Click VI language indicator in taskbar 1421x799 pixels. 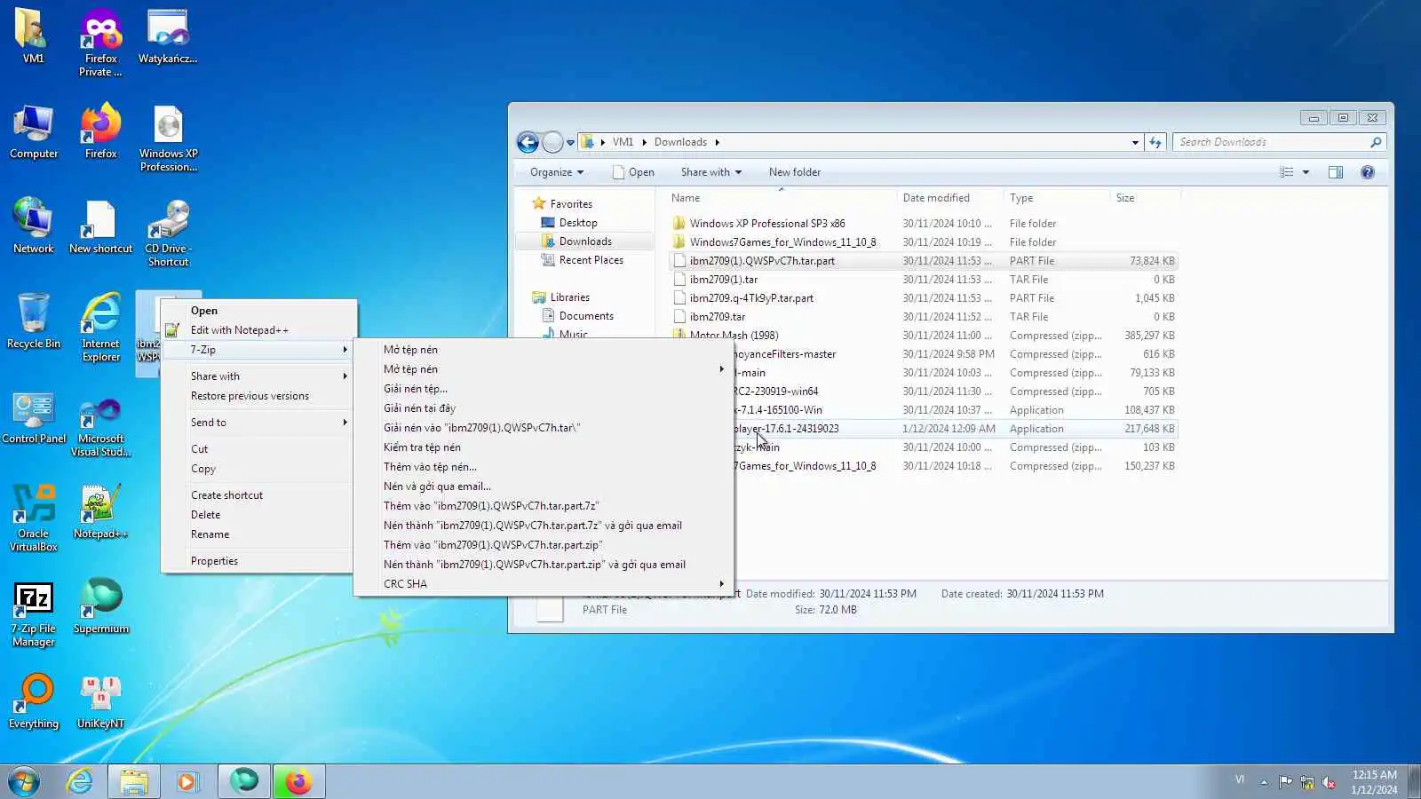tap(1240, 779)
